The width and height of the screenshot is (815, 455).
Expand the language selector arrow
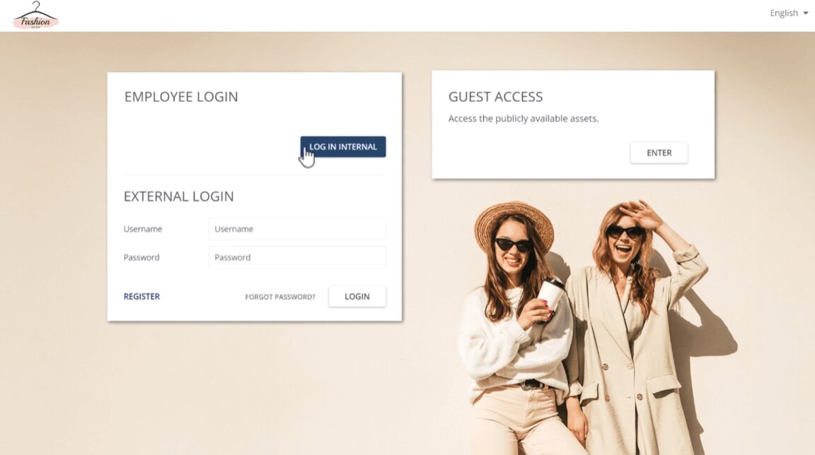click(806, 13)
